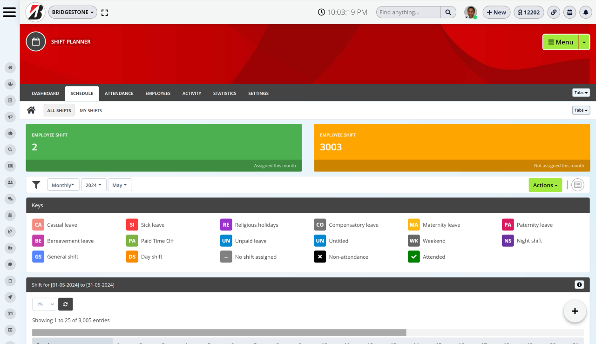Screen dimensions: 596x344
Task: Click the magnifier search icon in the sidebar
Action: [10, 149]
